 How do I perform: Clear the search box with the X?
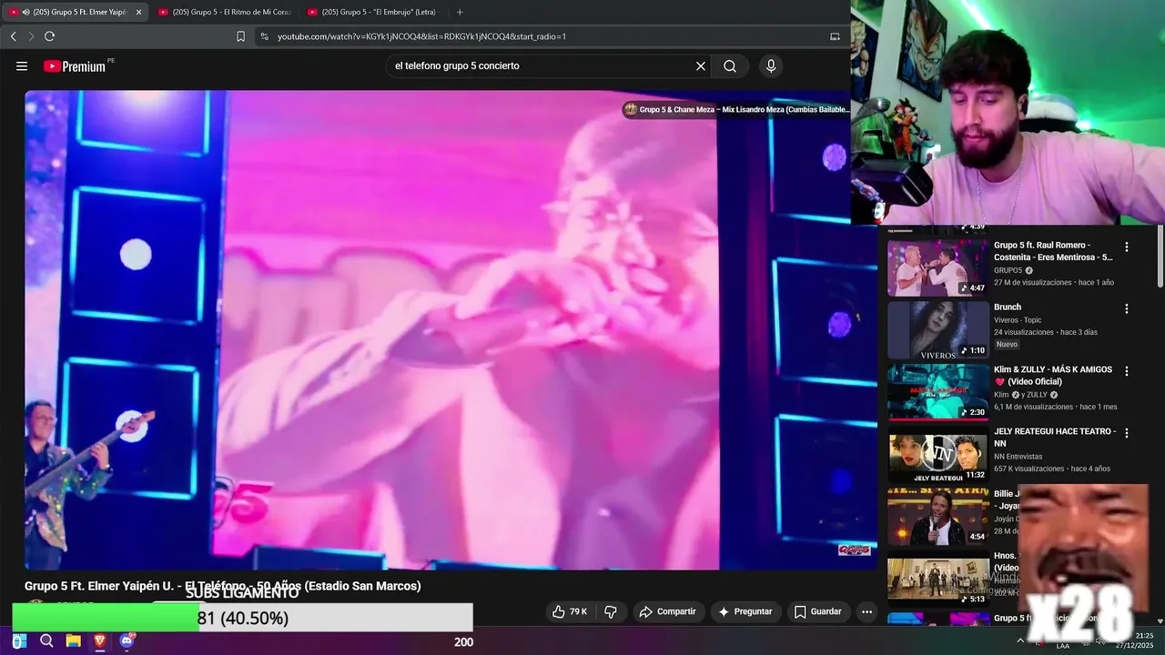[x=701, y=66]
